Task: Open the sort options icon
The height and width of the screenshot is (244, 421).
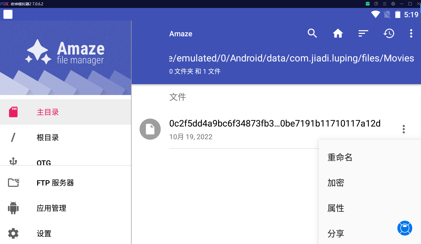Action: [x=363, y=33]
